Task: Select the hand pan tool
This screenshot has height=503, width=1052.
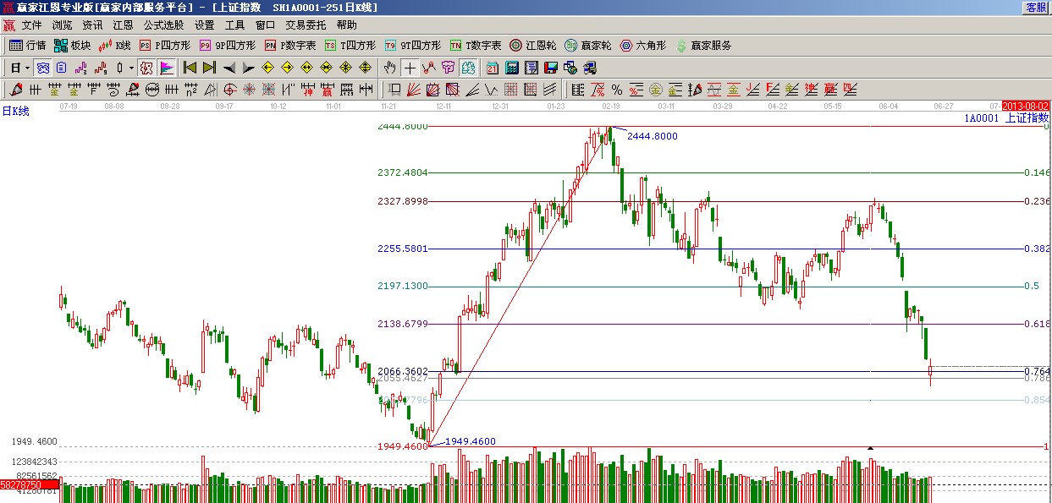Action: tap(389, 68)
